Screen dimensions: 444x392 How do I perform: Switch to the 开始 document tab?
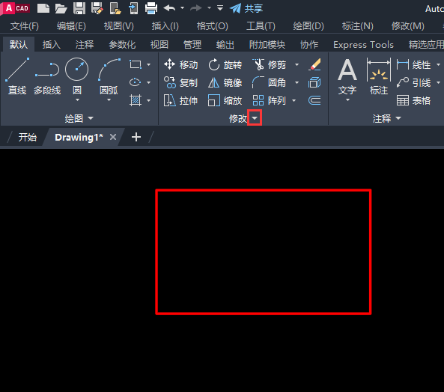[x=27, y=137]
